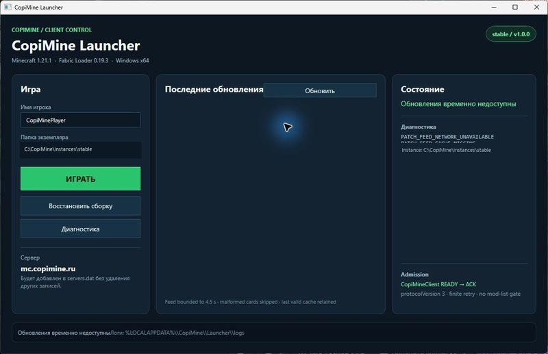Maximize the CopiMine Launcher window
548x354 pixels.
[x=515, y=7]
